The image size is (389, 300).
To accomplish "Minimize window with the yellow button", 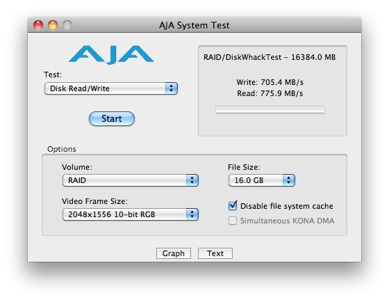I will point(53,25).
